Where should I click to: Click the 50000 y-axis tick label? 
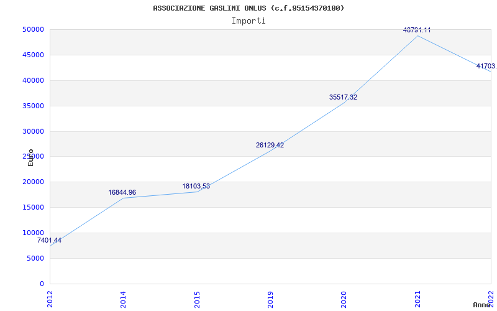[x=32, y=30]
